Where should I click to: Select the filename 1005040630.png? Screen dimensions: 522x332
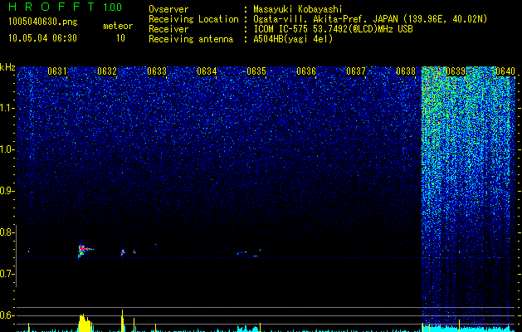click(x=43, y=22)
